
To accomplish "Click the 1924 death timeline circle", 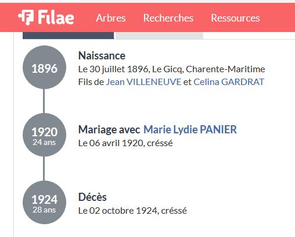I will [x=44, y=202].
